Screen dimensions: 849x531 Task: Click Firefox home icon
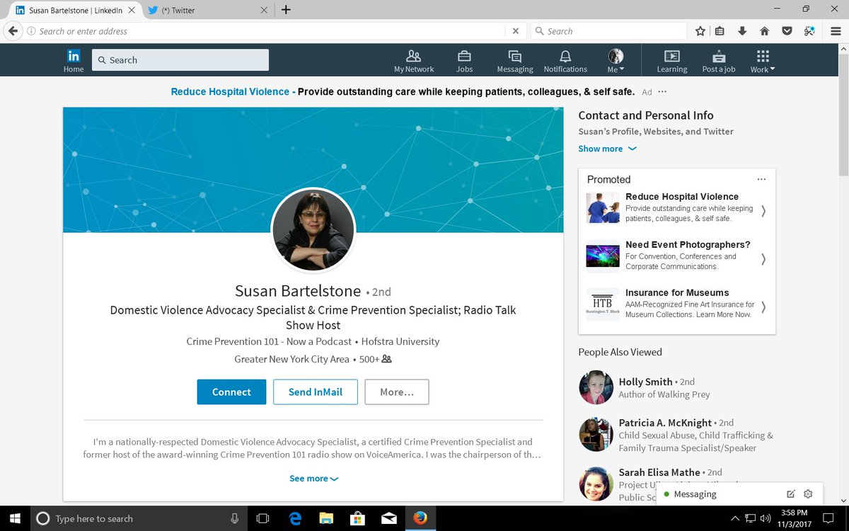click(764, 31)
